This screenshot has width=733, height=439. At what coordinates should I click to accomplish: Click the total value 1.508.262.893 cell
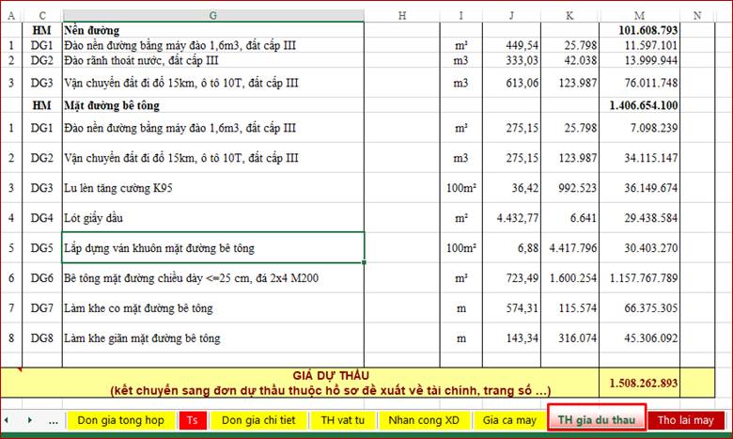click(x=639, y=383)
